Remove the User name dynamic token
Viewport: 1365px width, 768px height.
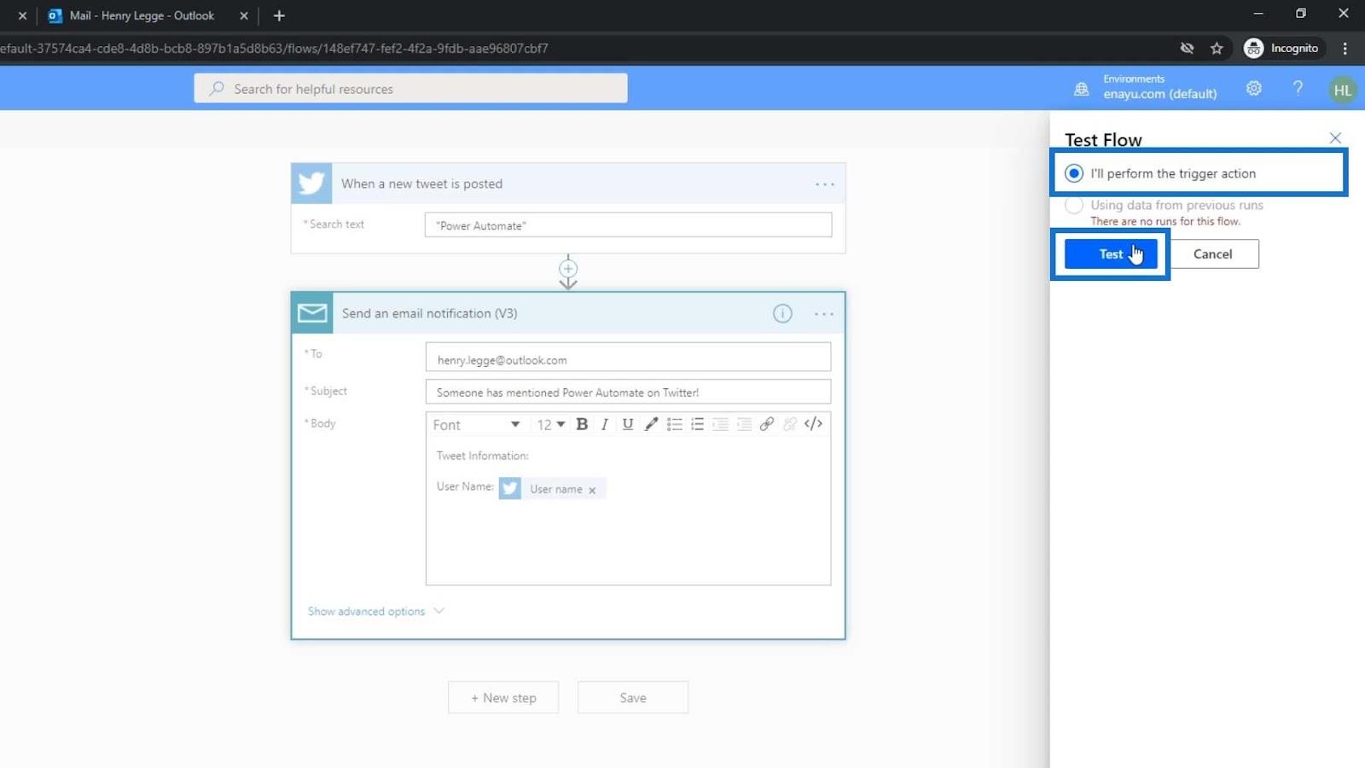click(592, 490)
